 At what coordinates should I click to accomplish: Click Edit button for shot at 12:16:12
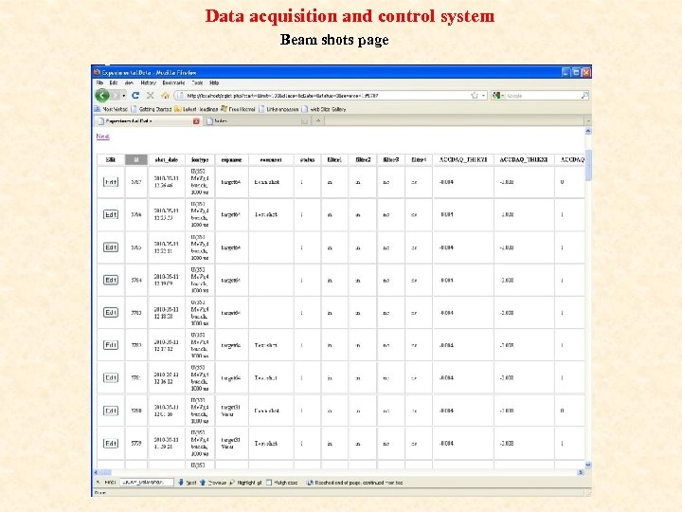click(x=111, y=378)
